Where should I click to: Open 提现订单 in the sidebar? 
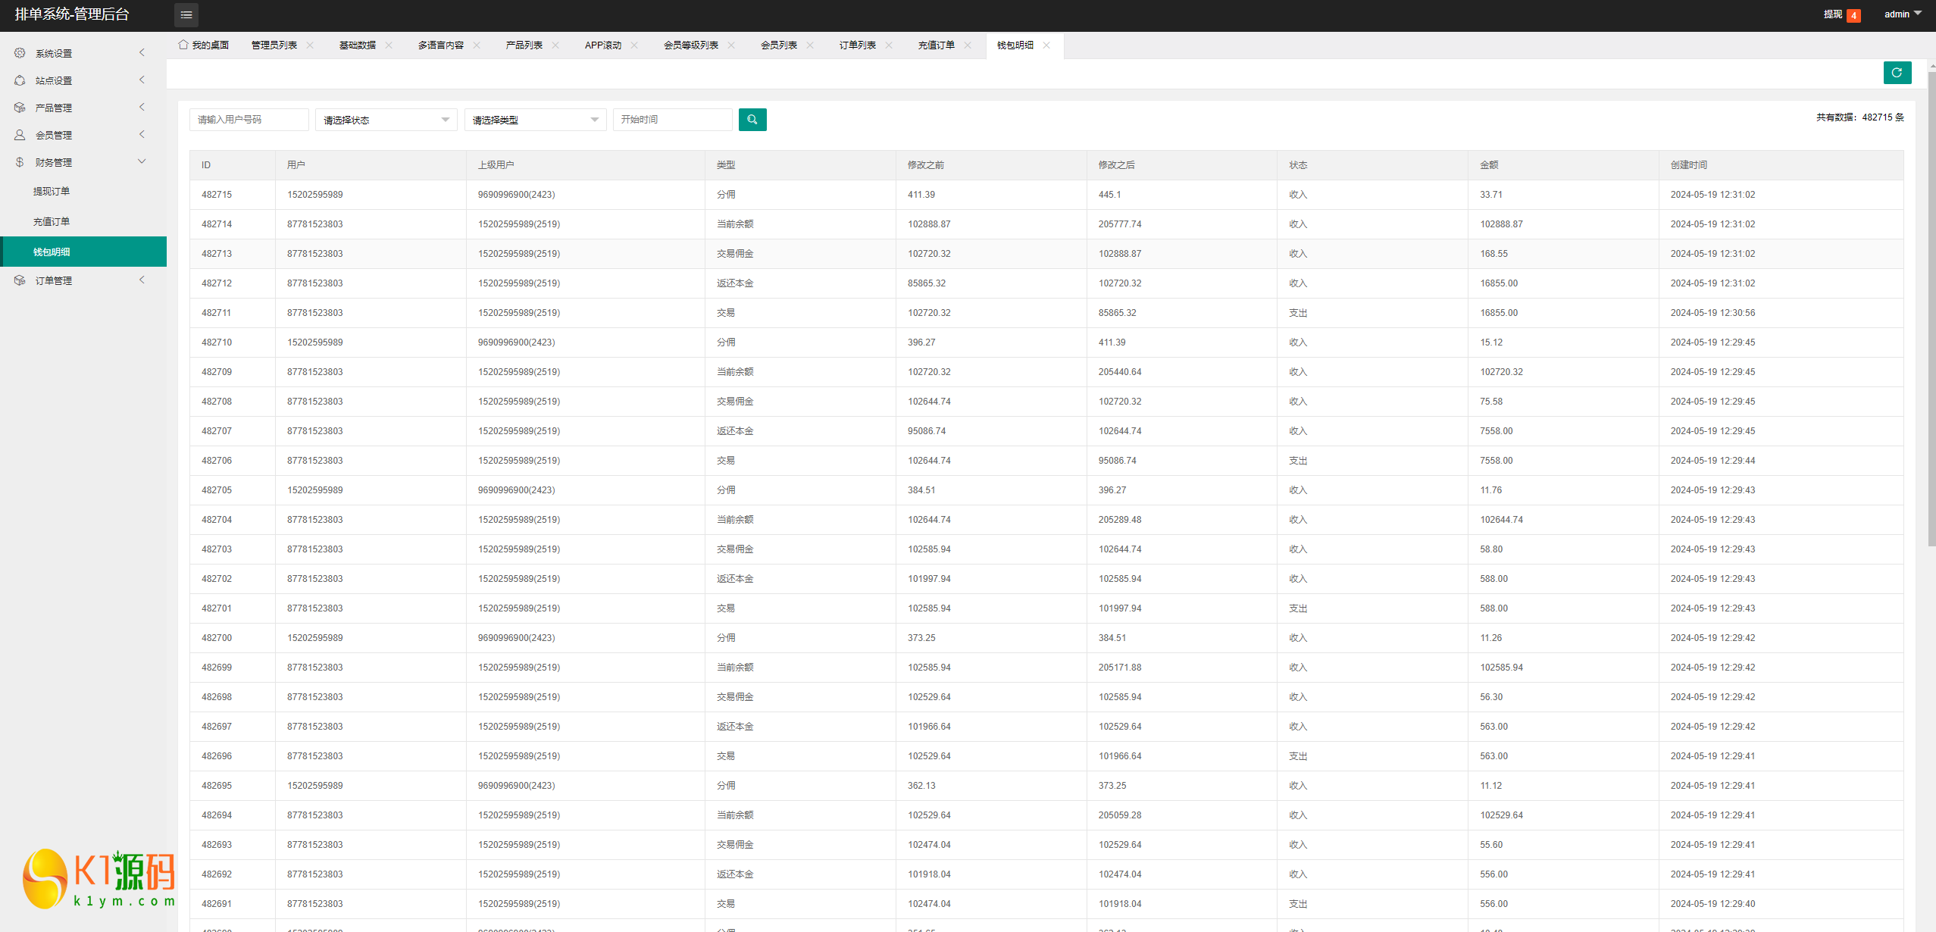(52, 191)
